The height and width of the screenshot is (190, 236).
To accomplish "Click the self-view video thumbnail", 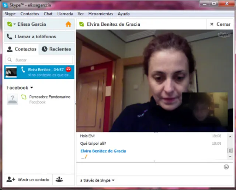I will [205, 109].
